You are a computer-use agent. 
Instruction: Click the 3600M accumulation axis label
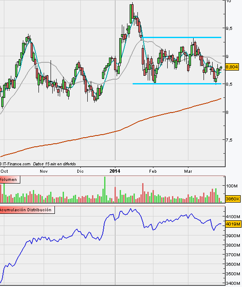coord(233,264)
